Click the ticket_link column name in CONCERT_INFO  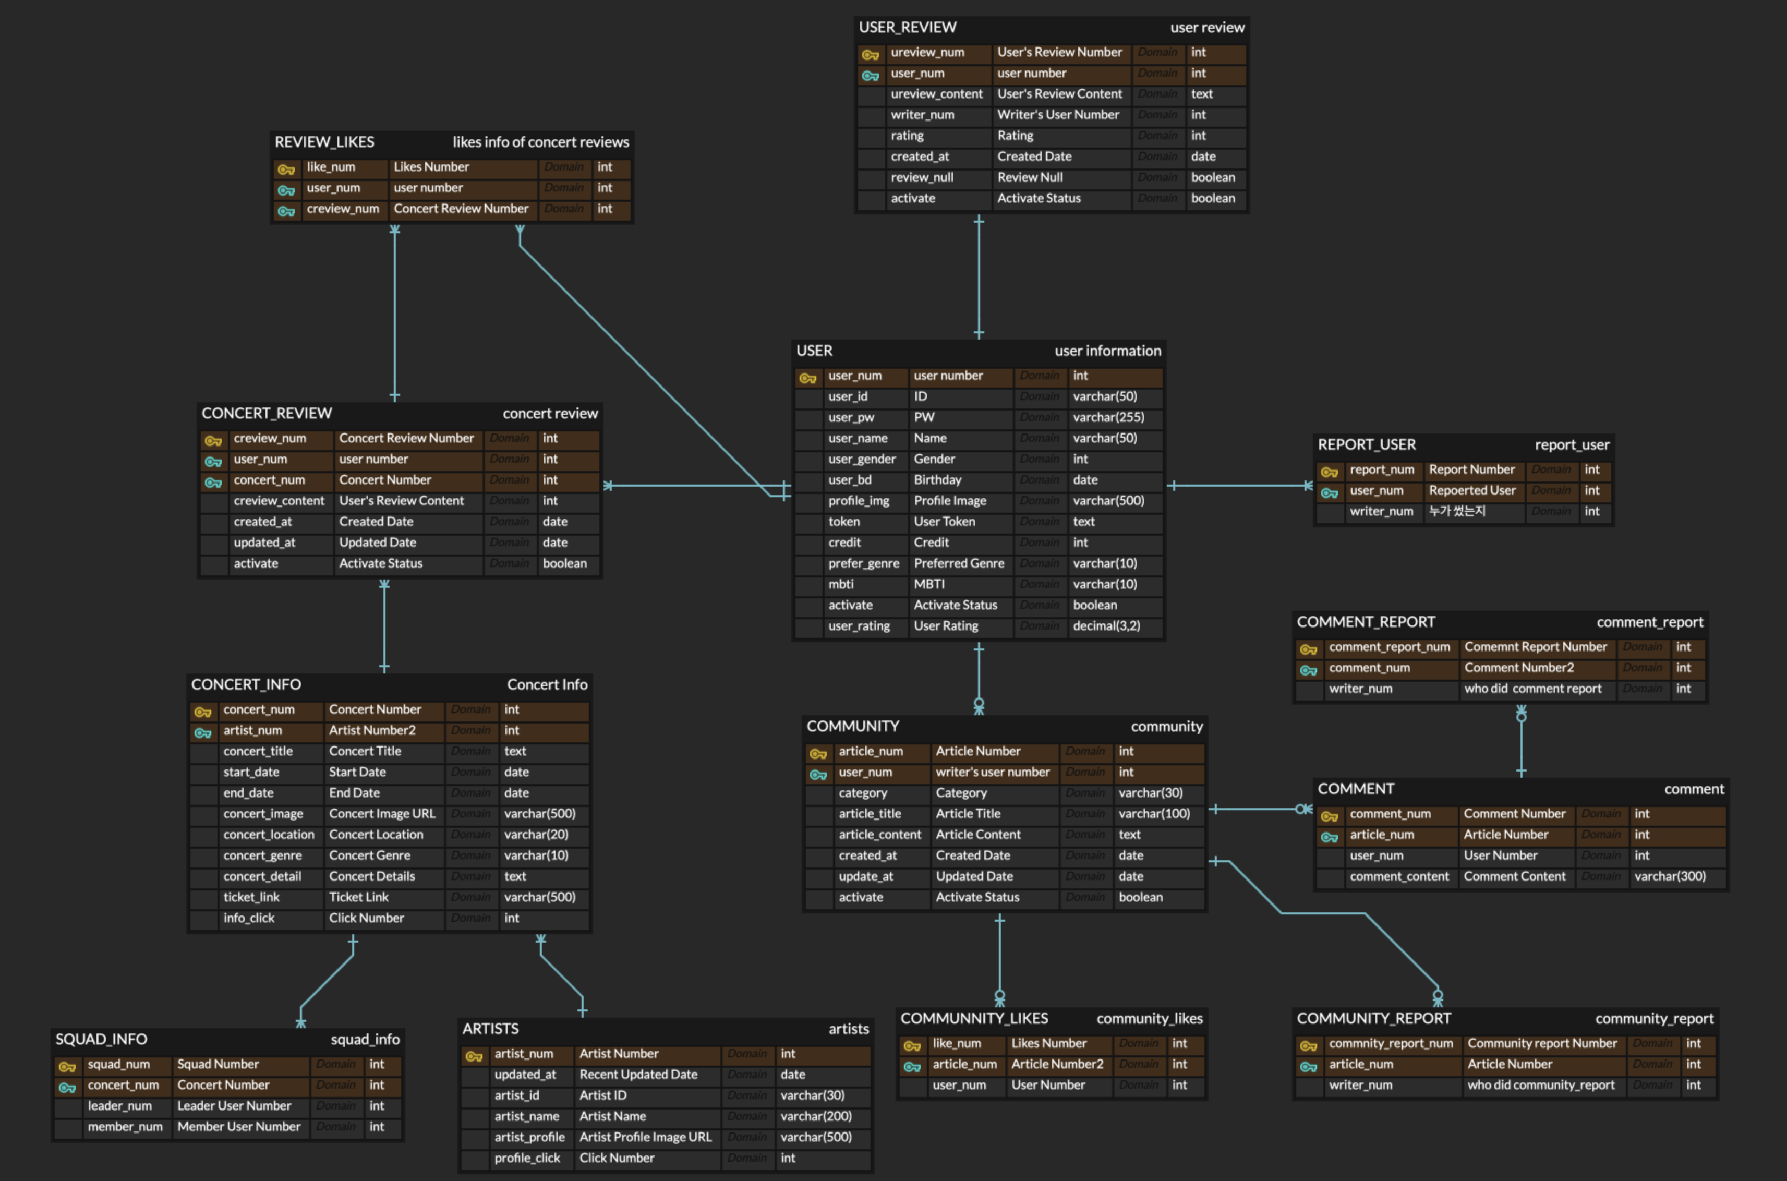click(251, 897)
